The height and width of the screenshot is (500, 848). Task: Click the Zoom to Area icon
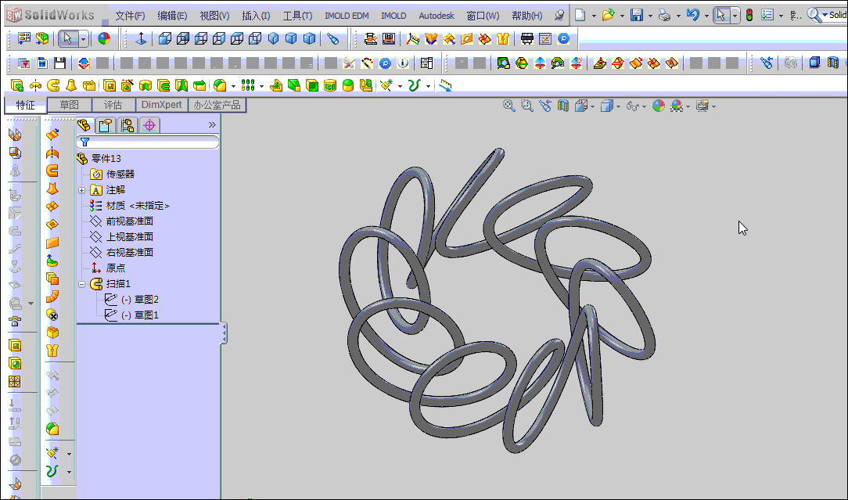coord(526,106)
